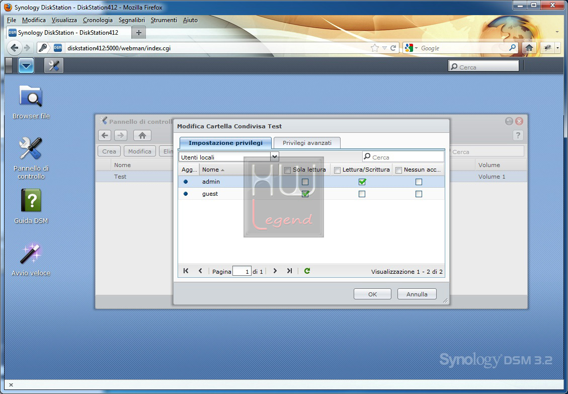Viewport: 568px width, 394px height.
Task: Select the Synology DiskStation browser tab
Action: (x=68, y=33)
